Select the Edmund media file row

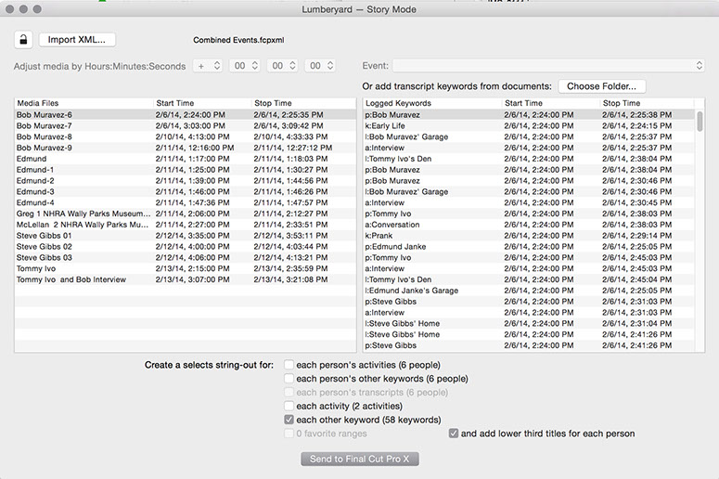click(x=186, y=159)
